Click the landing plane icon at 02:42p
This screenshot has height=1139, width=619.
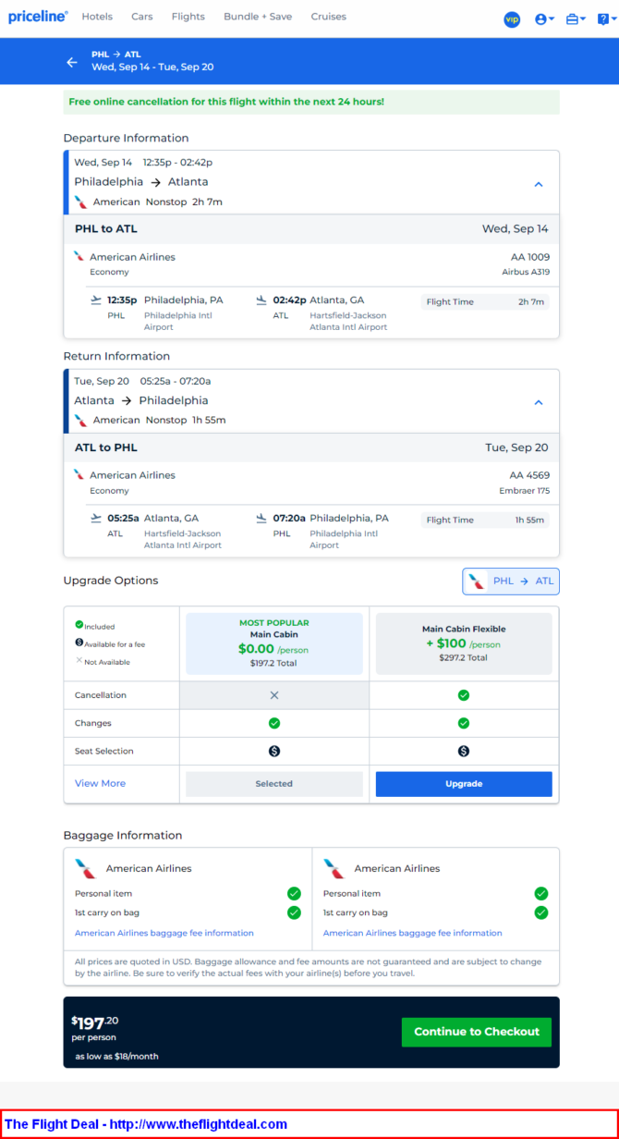coord(261,300)
